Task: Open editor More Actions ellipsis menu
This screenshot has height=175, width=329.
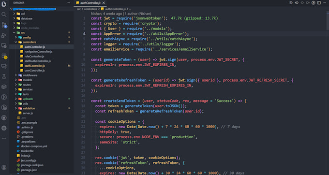Action: tap(325, 3)
